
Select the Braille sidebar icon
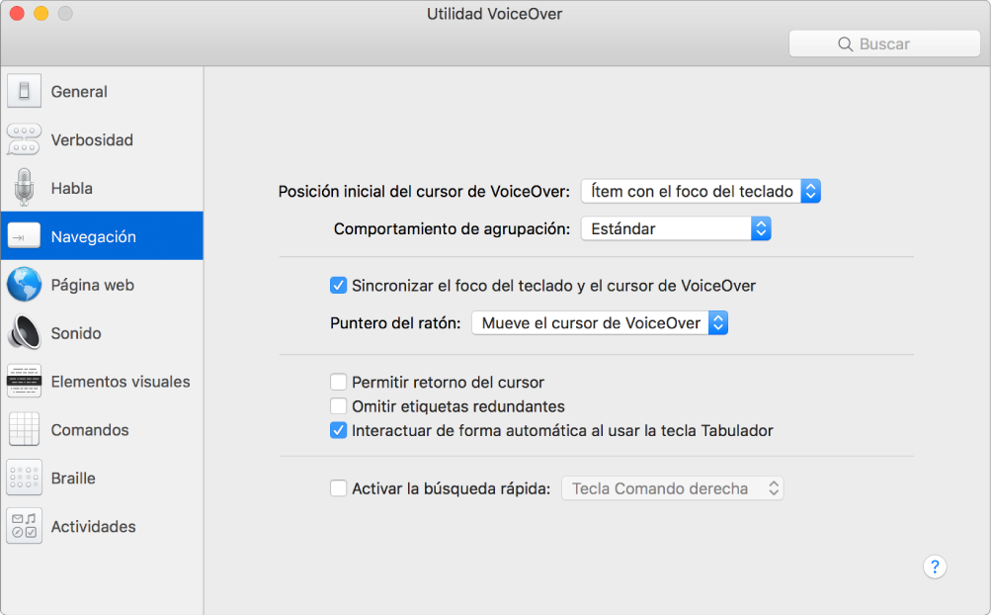70,478
